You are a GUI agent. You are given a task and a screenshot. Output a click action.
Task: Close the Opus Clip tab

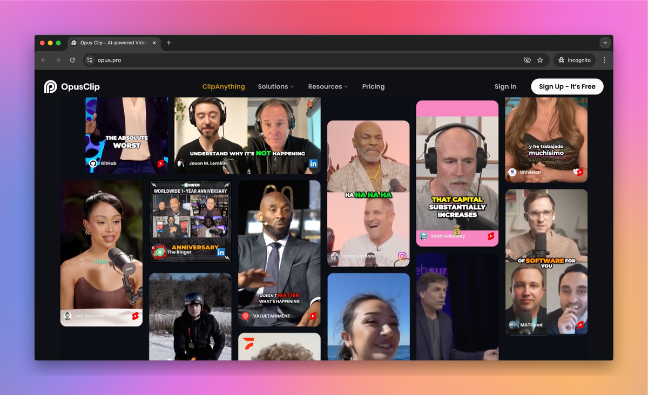(x=153, y=43)
